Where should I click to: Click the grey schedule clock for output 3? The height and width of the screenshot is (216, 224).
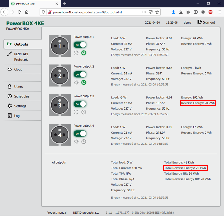click(x=84, y=112)
